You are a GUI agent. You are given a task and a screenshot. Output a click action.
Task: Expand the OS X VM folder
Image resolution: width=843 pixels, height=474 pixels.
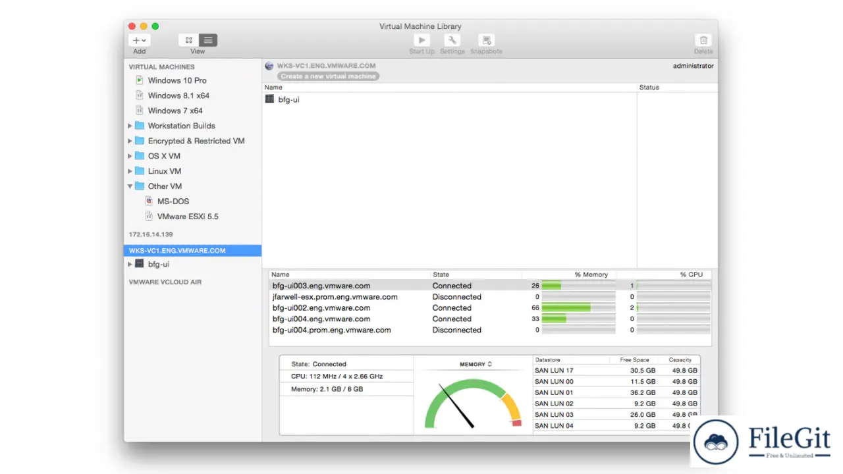[130, 156]
